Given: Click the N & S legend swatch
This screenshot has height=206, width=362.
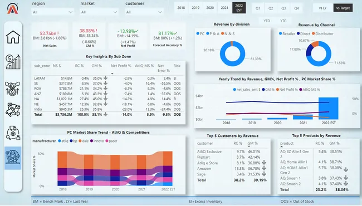Looking at the screenshot, I should [x=222, y=33].
